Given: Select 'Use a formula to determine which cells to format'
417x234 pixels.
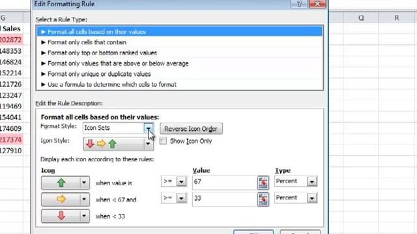Looking at the screenshot, I should (x=180, y=84).
